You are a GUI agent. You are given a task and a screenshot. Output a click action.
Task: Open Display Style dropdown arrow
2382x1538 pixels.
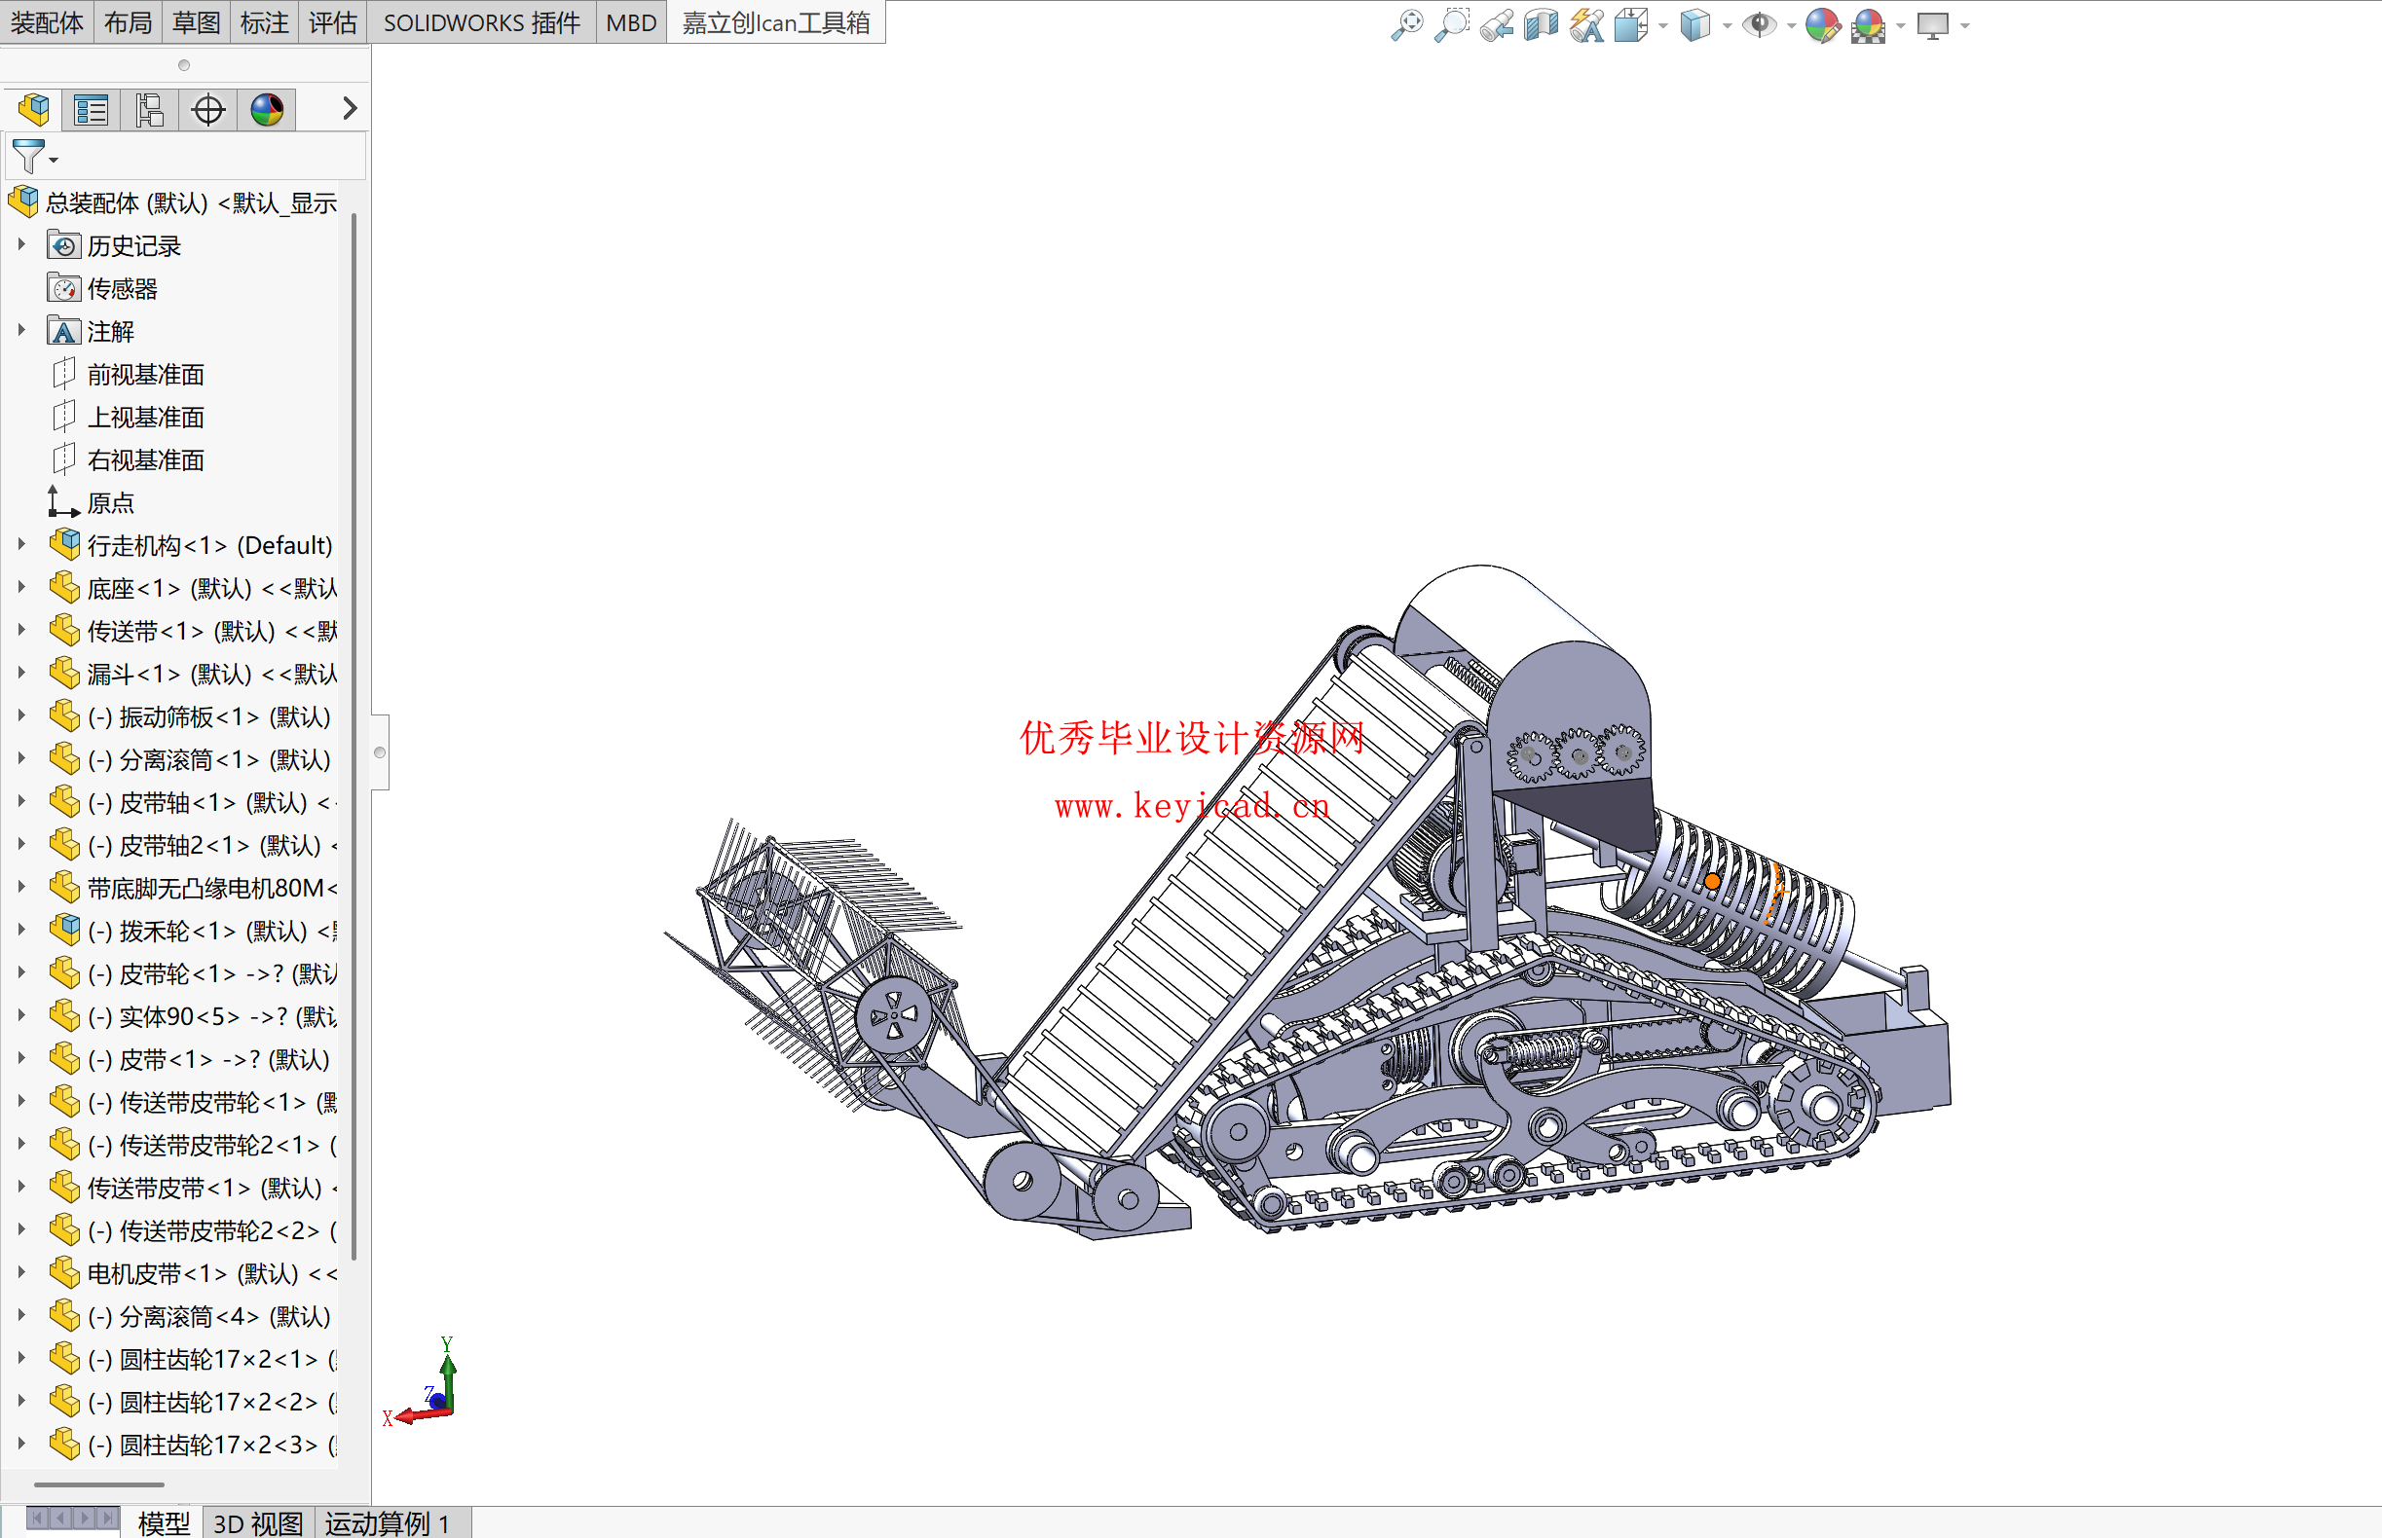pyautogui.click(x=1727, y=26)
